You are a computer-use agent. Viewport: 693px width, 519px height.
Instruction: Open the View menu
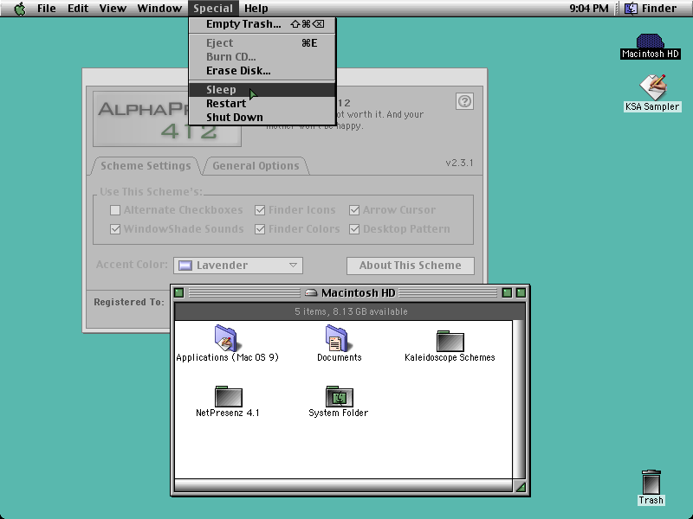tap(113, 9)
